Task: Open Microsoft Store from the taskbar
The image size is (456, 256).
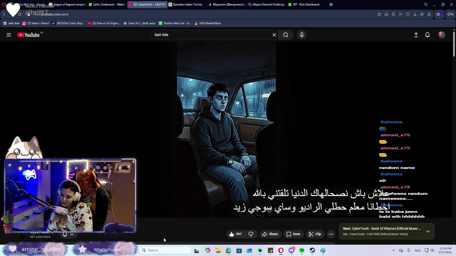Action: (x=239, y=250)
